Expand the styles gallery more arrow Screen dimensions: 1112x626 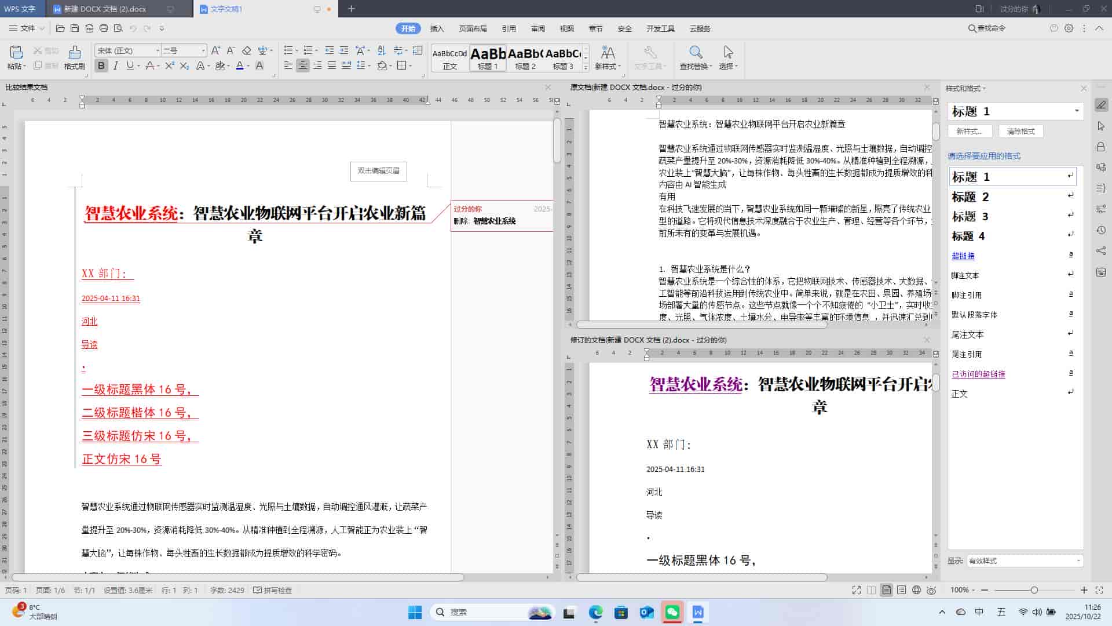[586, 68]
